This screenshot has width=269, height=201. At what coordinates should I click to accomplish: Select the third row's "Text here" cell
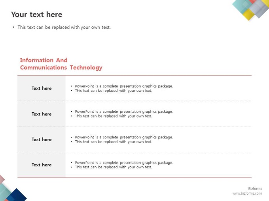42,139
